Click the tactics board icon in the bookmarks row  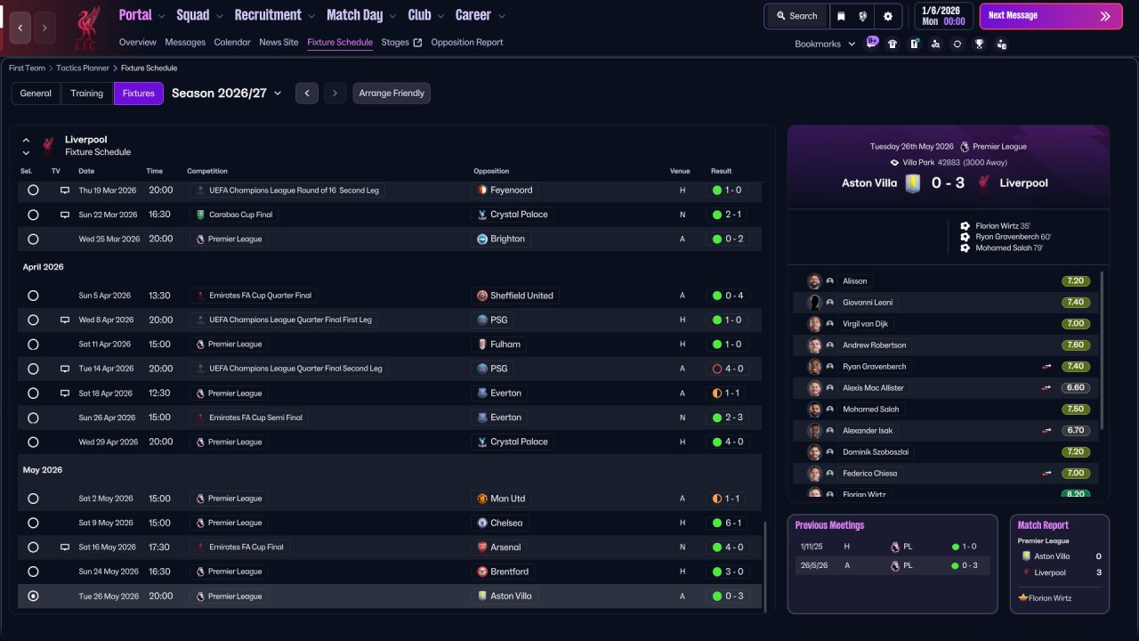point(914,44)
